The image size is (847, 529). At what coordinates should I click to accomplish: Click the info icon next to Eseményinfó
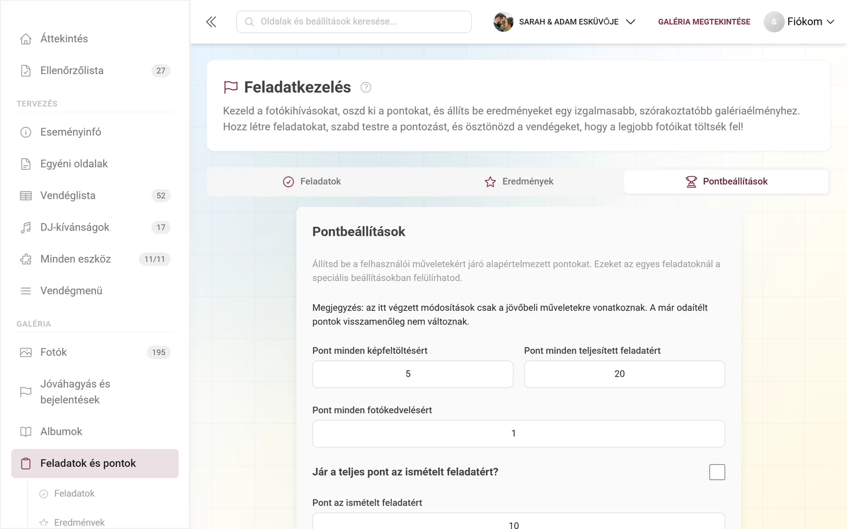click(26, 132)
